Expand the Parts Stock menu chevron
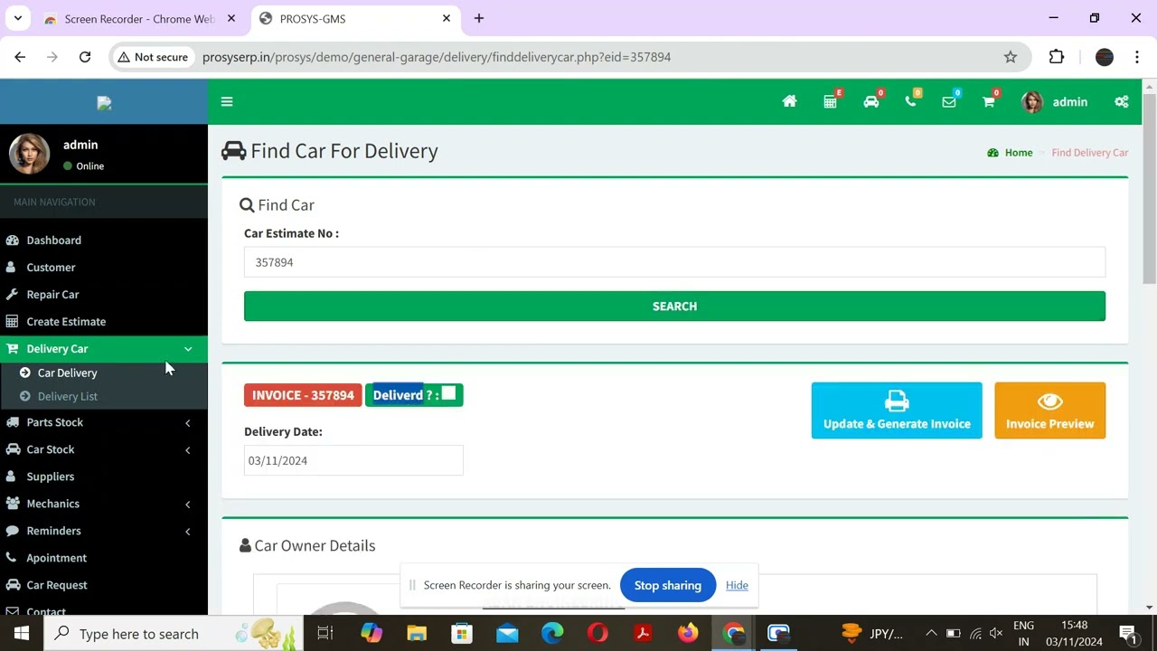The height and width of the screenshot is (651, 1157). [x=188, y=422]
